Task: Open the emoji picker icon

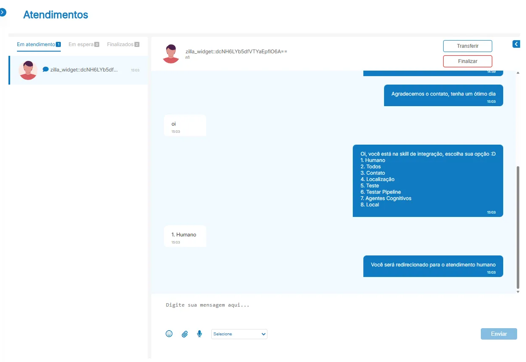Action: (x=169, y=334)
